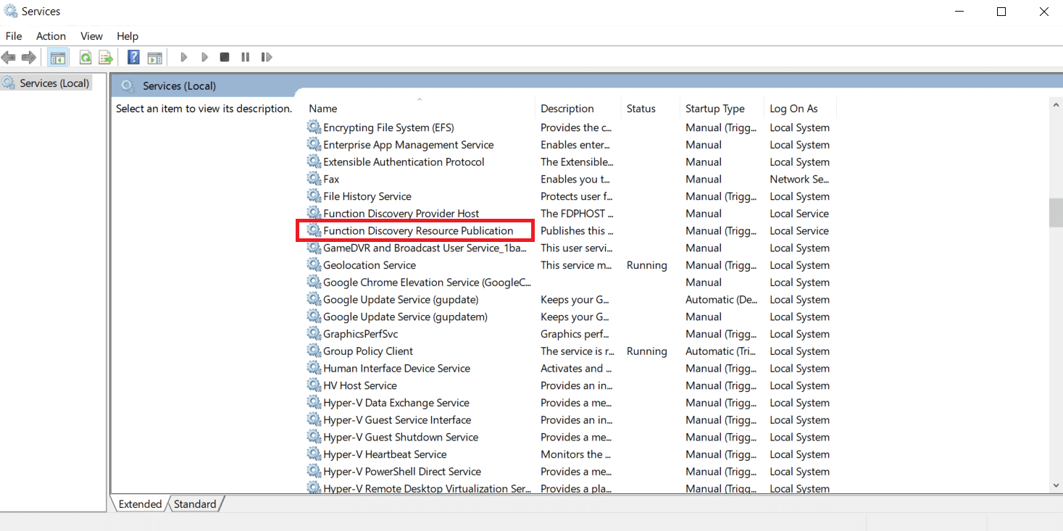Screen dimensions: 1063x531
Task: Click the down arrow of the vertical scrollbar
Action: click(1055, 485)
